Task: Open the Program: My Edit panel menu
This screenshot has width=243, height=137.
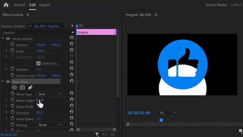Action: tap(156, 15)
